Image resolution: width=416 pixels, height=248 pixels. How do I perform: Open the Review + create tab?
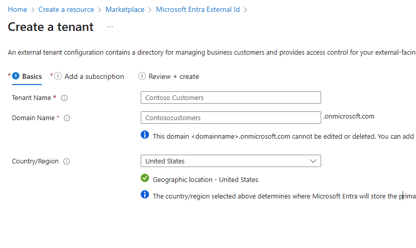tap(174, 76)
